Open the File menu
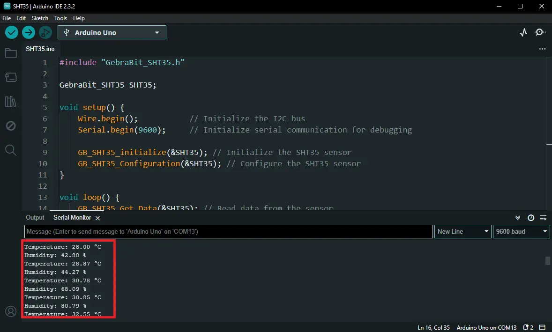Viewport: 552px width, 332px height. (x=7, y=18)
